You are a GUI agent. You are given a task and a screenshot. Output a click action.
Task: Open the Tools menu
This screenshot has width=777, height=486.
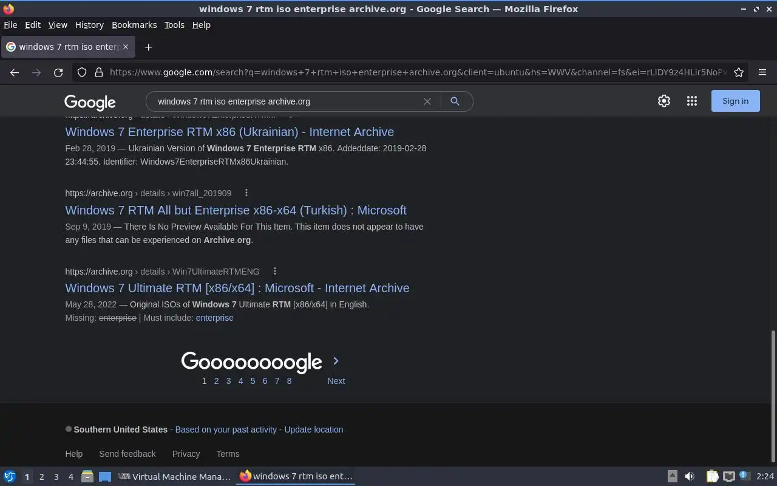click(174, 25)
